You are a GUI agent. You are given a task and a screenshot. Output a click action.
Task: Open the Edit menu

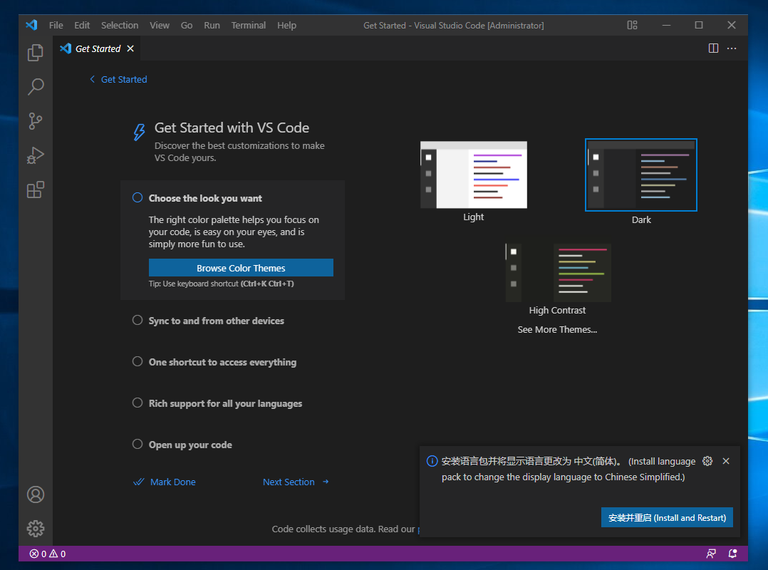(82, 25)
